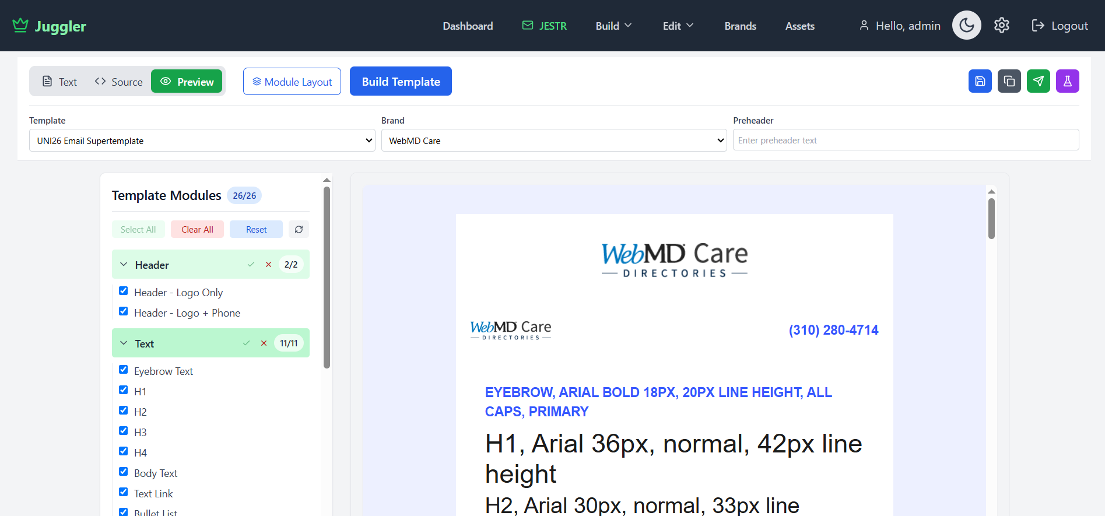Click the red X in Header group

tap(268, 265)
